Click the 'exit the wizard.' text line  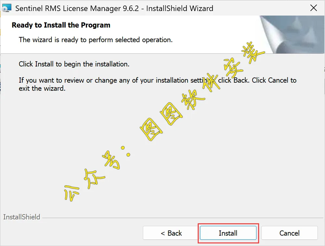pos(42,88)
